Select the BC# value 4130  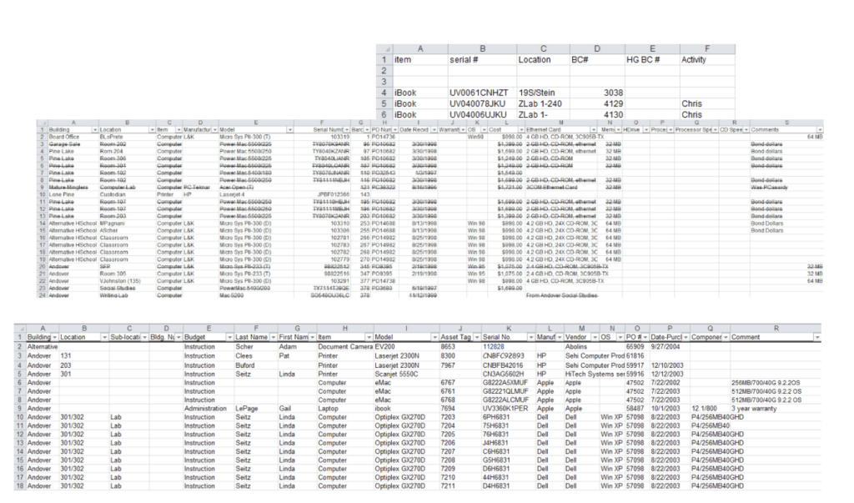597,114
